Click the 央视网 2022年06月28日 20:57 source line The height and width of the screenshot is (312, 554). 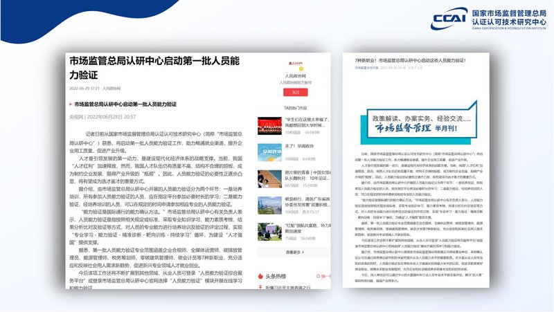(102, 117)
